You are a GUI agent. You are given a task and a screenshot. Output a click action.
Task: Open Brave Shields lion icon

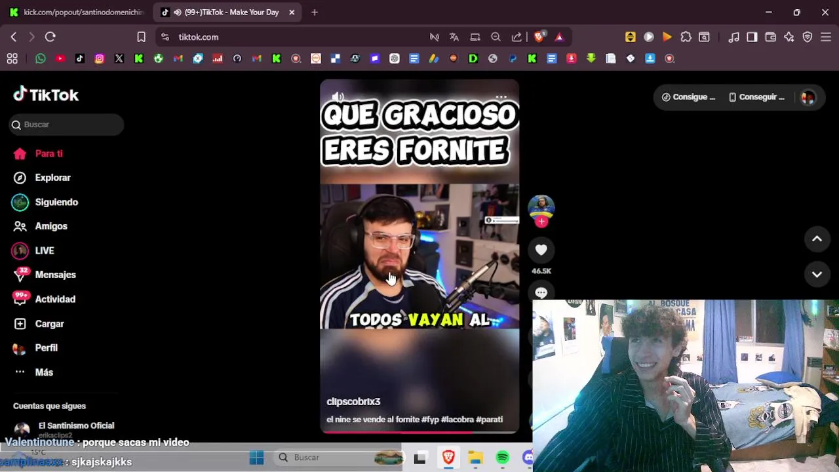539,37
